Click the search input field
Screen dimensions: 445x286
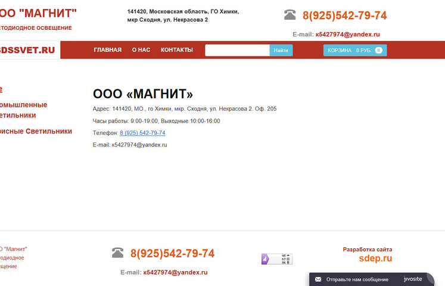tap(237, 50)
